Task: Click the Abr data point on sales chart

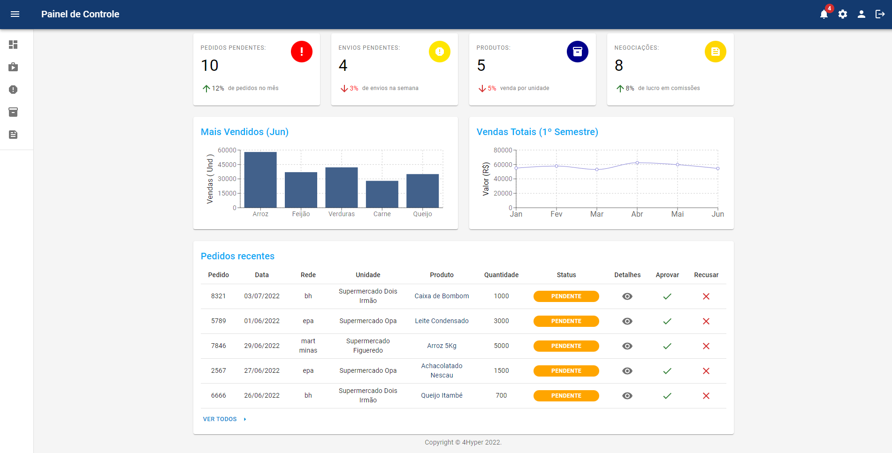Action: click(637, 163)
